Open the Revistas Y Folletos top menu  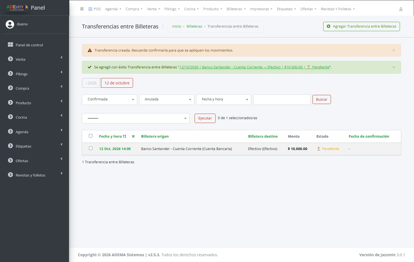tap(338, 9)
